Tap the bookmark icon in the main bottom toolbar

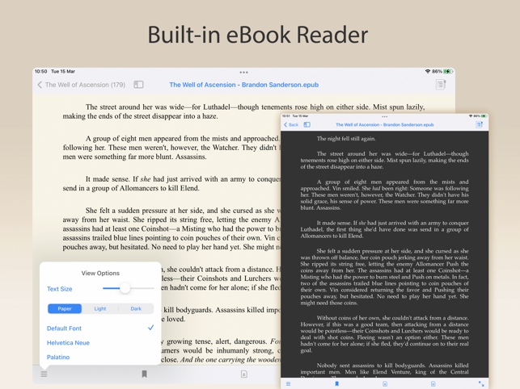pos(144,374)
